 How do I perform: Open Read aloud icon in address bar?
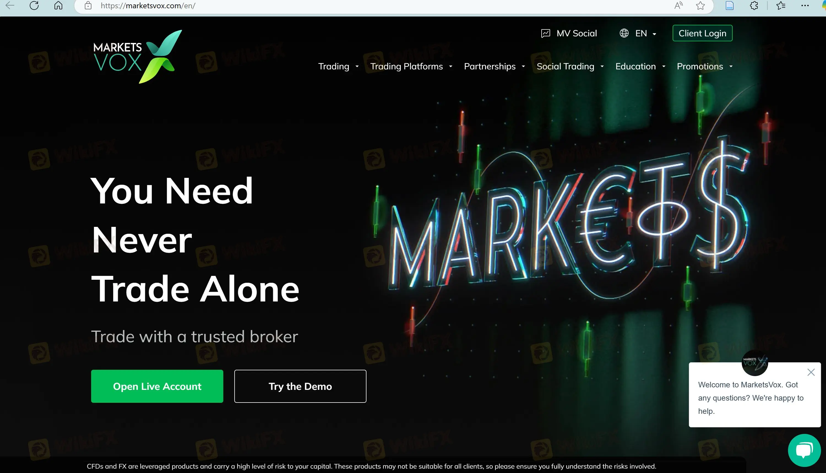point(678,6)
